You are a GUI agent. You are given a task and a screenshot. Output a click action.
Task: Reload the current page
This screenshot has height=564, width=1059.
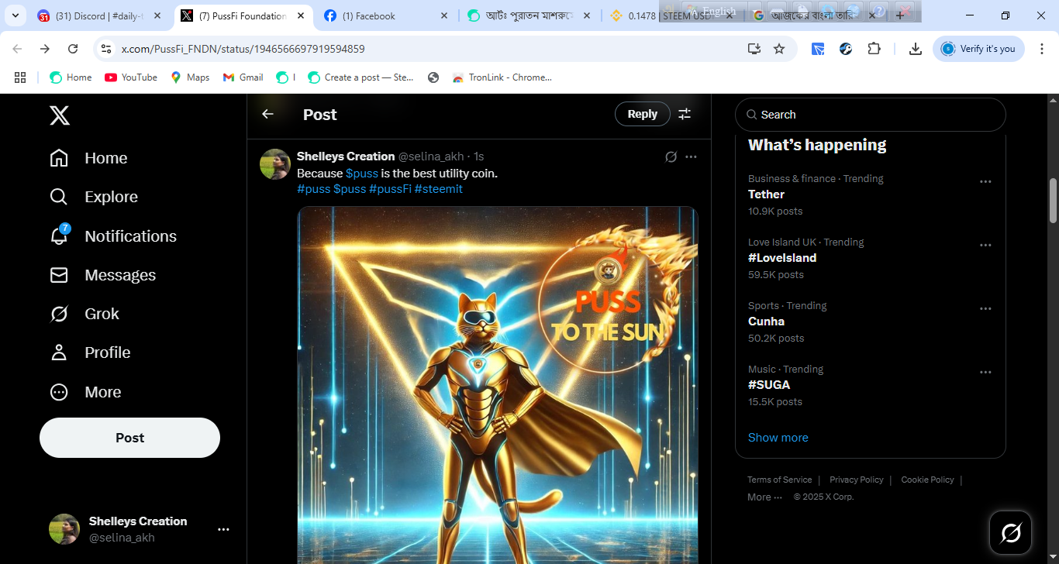[73, 49]
